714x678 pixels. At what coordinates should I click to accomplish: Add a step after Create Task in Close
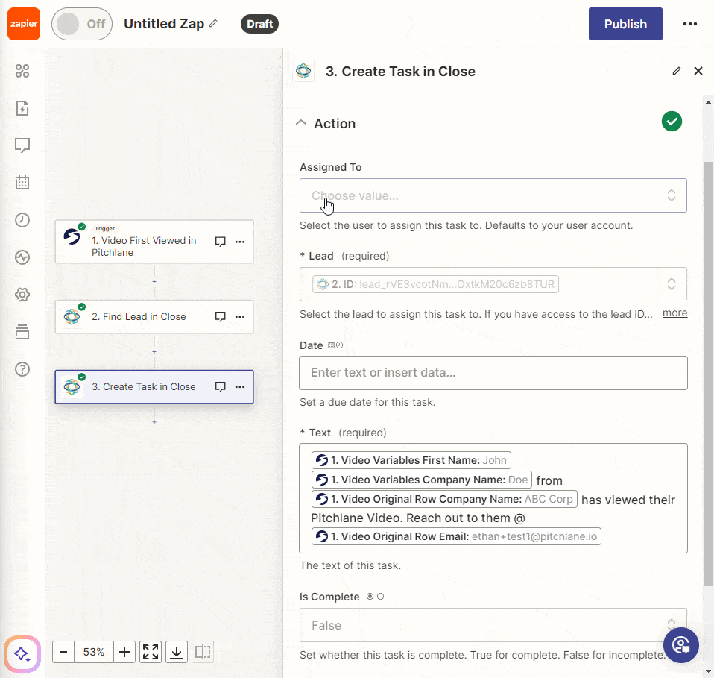pos(154,422)
